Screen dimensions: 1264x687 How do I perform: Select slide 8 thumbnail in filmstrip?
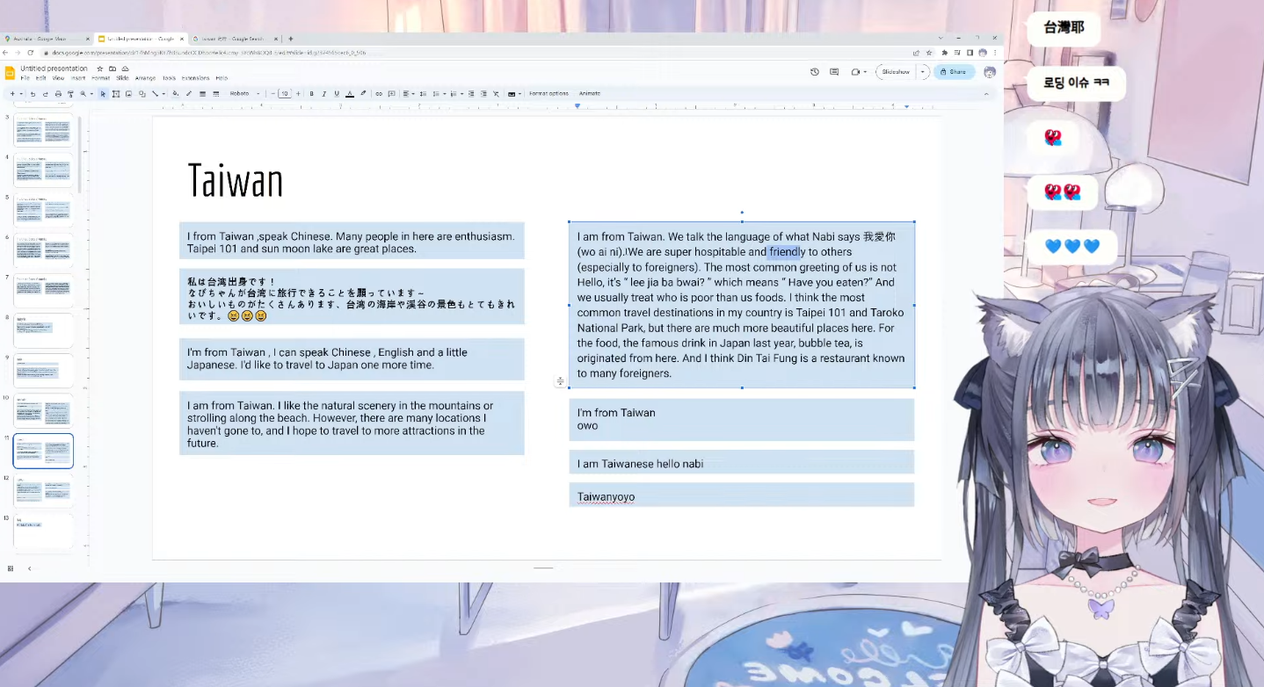pyautogui.click(x=43, y=330)
